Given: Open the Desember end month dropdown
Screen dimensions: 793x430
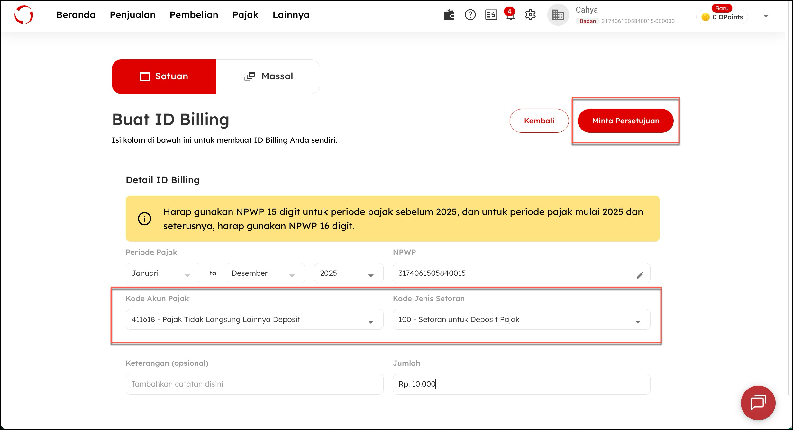Looking at the screenshot, I should [x=265, y=273].
